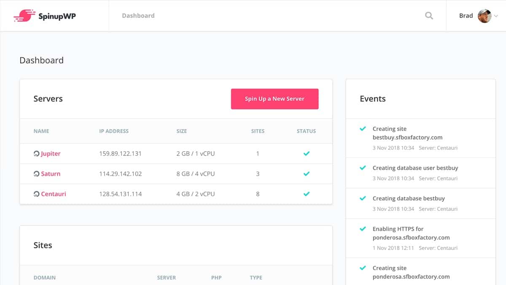Click checkmark for Creating site ponderosa.sfboxfactory.com event
The width and height of the screenshot is (506, 285).
[363, 268]
